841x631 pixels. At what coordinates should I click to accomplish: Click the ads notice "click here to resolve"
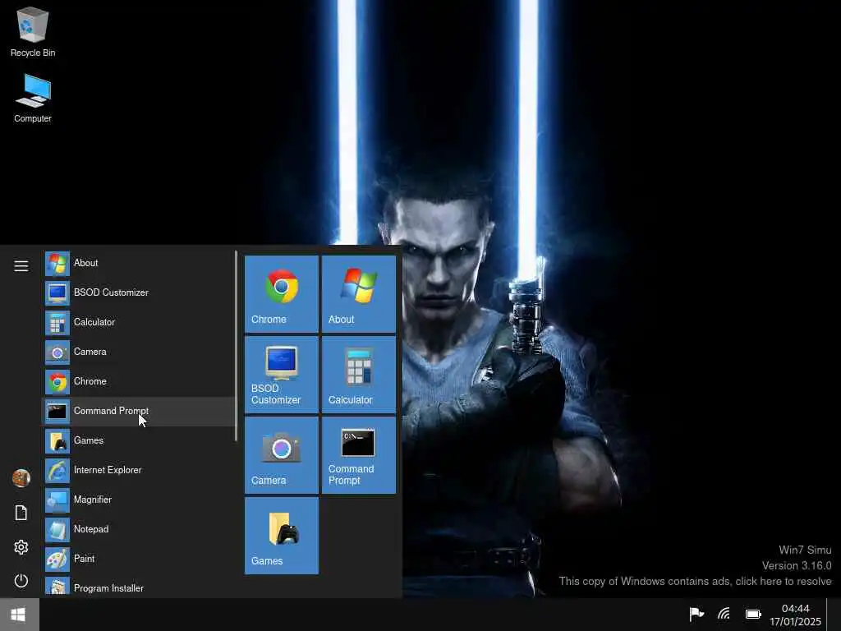tap(783, 582)
